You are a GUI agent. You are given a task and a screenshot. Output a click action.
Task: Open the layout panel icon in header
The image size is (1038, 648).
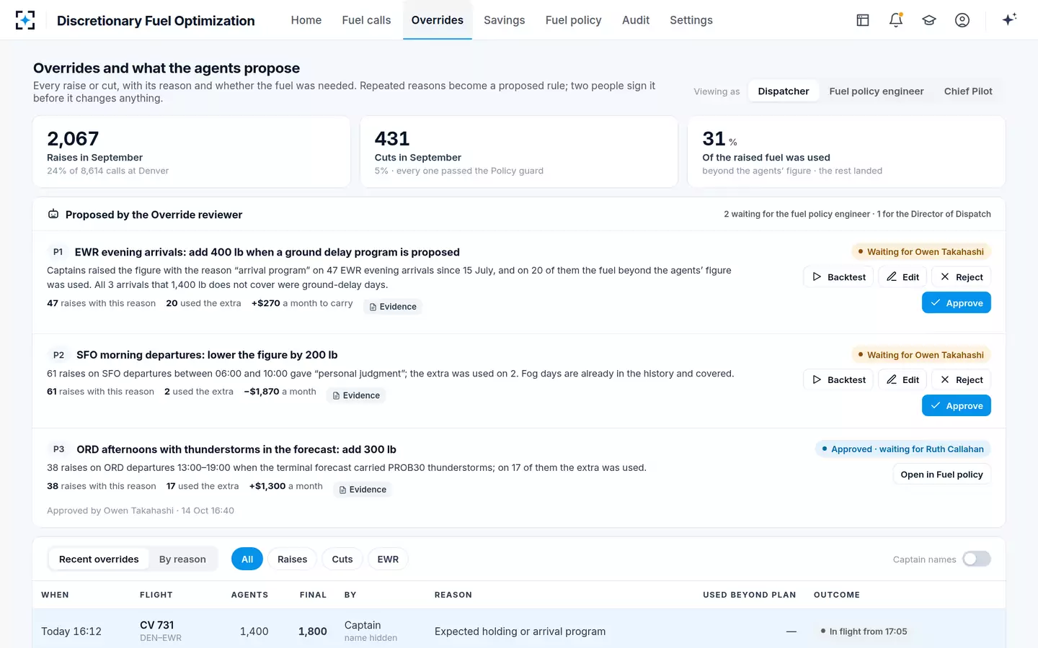(863, 20)
